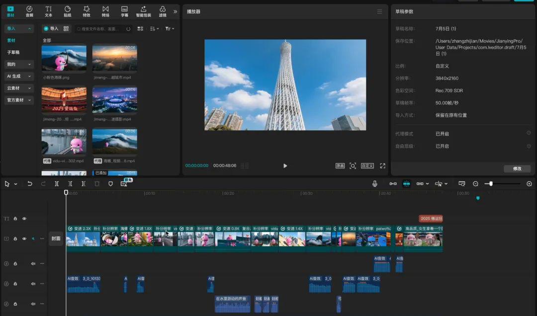Screen dimensions: 537x316
Task: Expand the AI 生成 sidebar section
Action: pyautogui.click(x=18, y=76)
